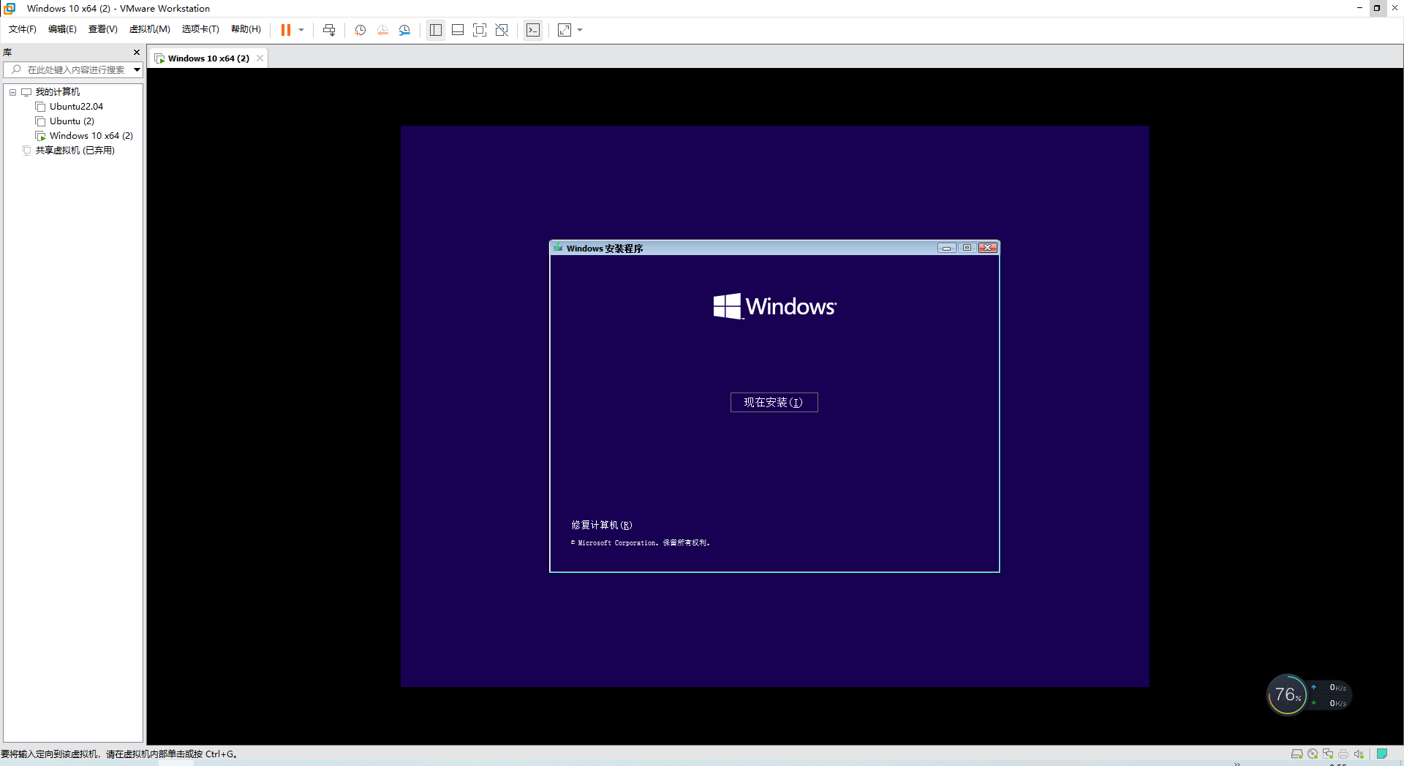Image resolution: width=1404 pixels, height=766 pixels.
Task: Open the 帮助(H) menu
Action: [x=246, y=29]
